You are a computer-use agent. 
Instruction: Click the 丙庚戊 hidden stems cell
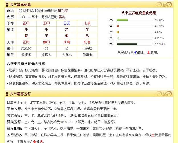(87, 49)
